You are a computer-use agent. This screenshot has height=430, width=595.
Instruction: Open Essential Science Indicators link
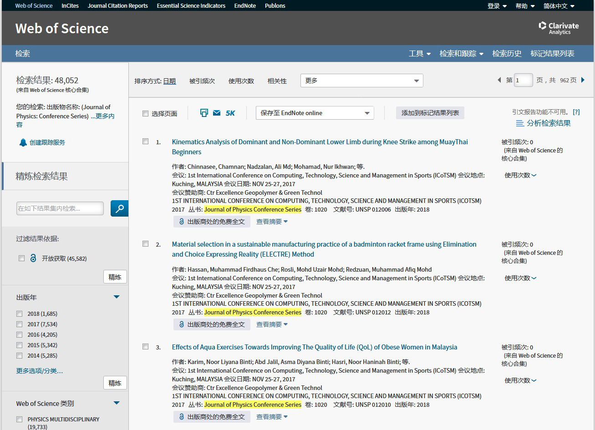191,6
